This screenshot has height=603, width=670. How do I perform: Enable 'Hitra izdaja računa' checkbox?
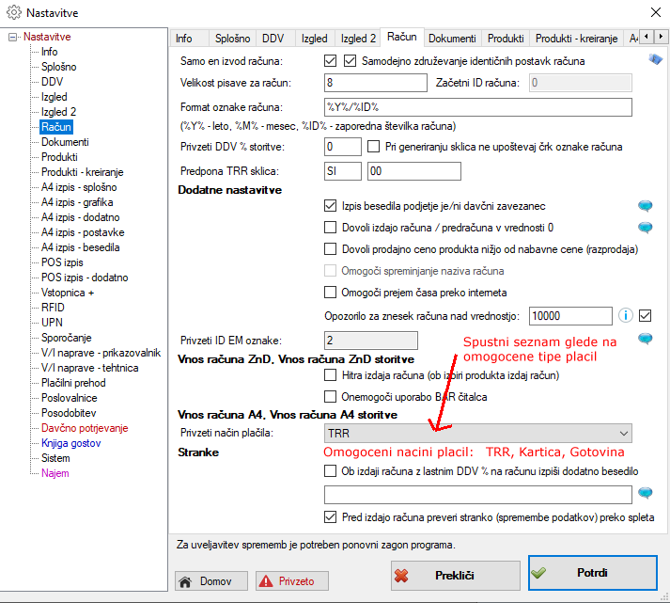(x=330, y=375)
